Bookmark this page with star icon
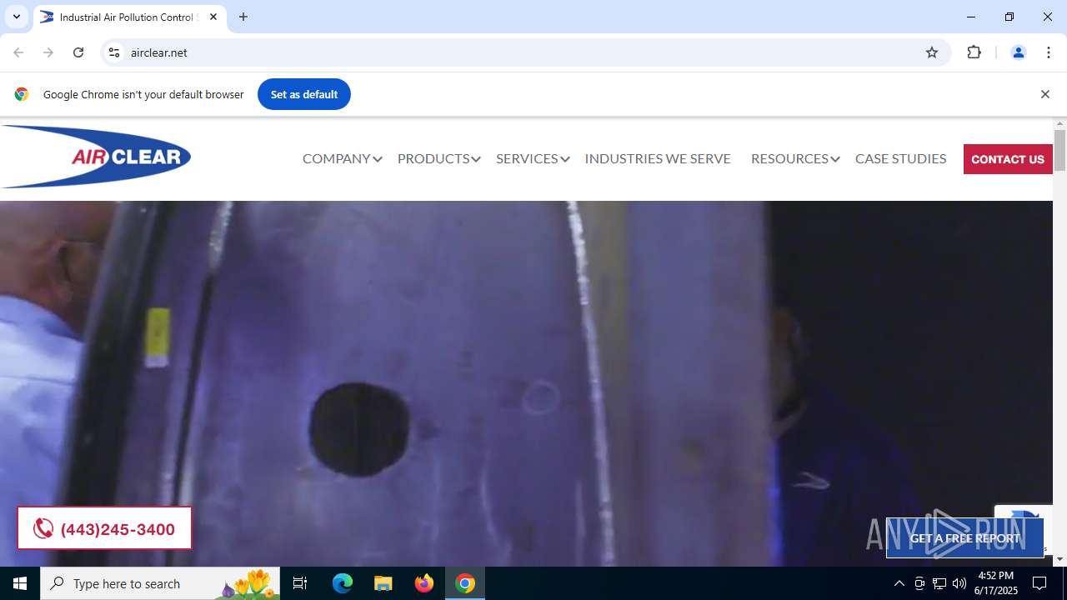 [x=932, y=52]
